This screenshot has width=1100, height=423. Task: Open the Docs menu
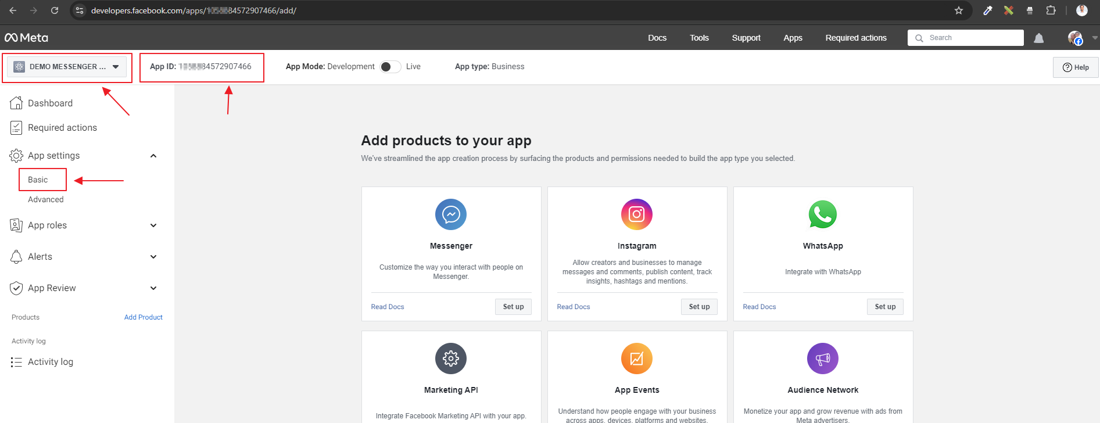[x=657, y=38]
